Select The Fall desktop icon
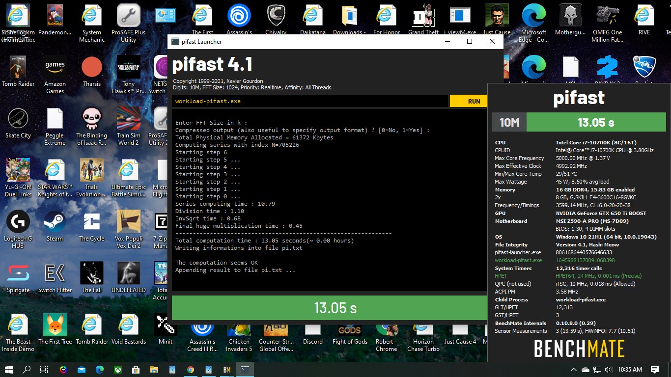Screen dimensions: 671x377 click(x=92, y=277)
